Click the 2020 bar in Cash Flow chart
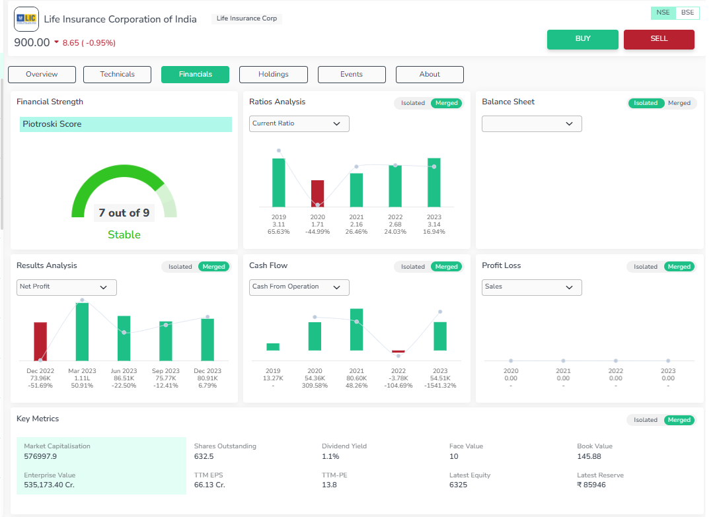This screenshot has height=517, width=717. coord(315,337)
